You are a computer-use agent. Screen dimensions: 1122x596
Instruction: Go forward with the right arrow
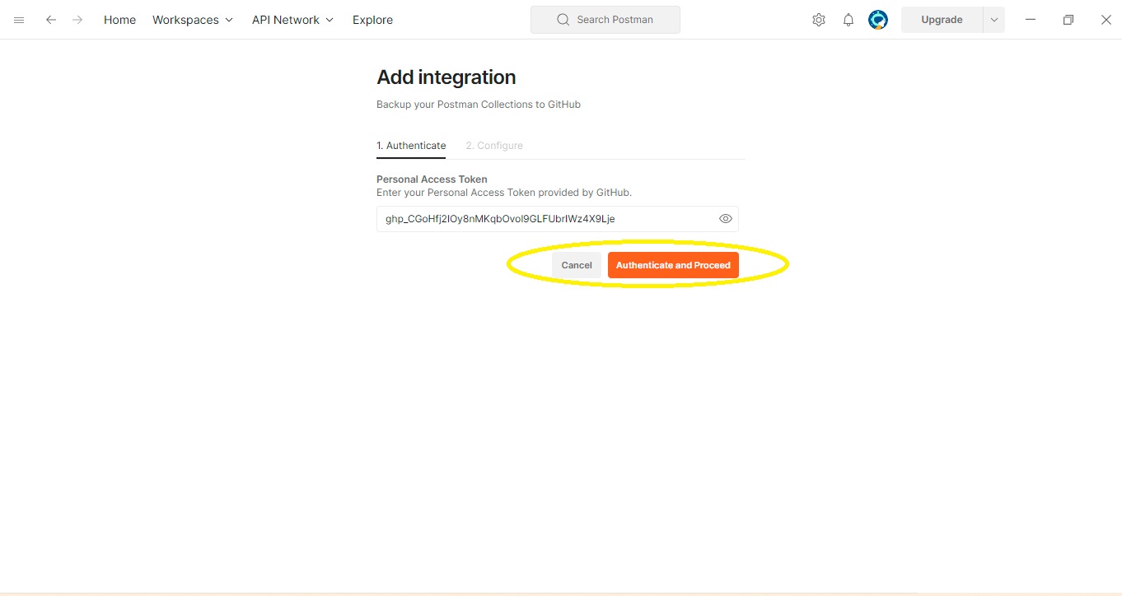(77, 20)
